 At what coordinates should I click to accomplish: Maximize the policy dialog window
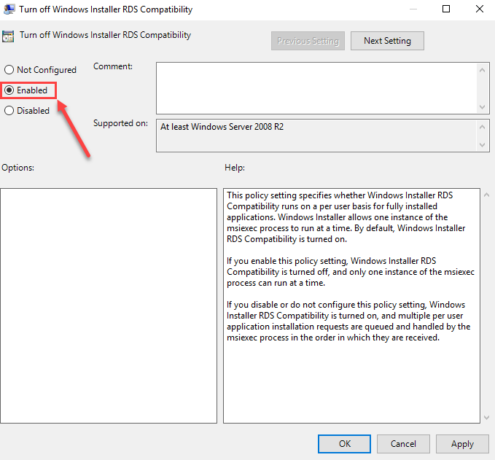pos(446,9)
